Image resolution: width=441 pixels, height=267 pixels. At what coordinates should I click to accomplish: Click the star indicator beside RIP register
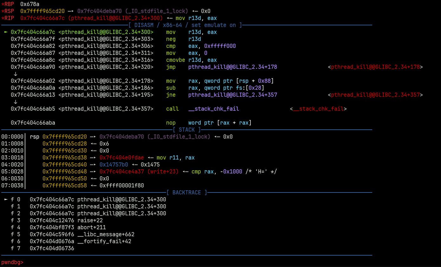click(x=3, y=18)
